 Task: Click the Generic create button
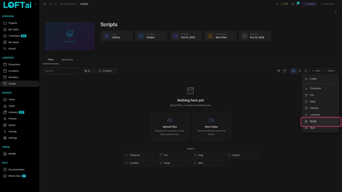point(242,155)
